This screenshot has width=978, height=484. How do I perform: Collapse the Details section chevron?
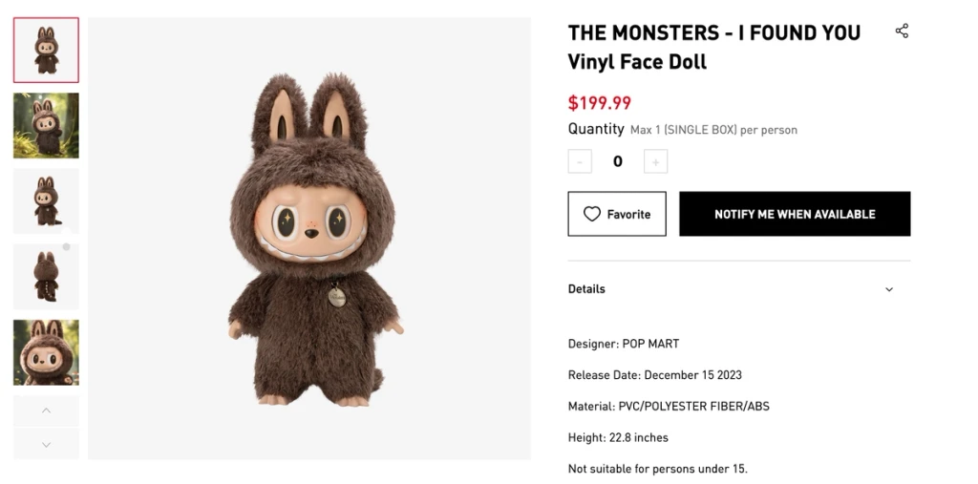click(x=889, y=289)
